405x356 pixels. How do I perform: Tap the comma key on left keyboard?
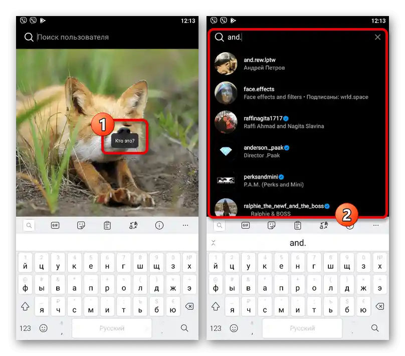(x=62, y=328)
